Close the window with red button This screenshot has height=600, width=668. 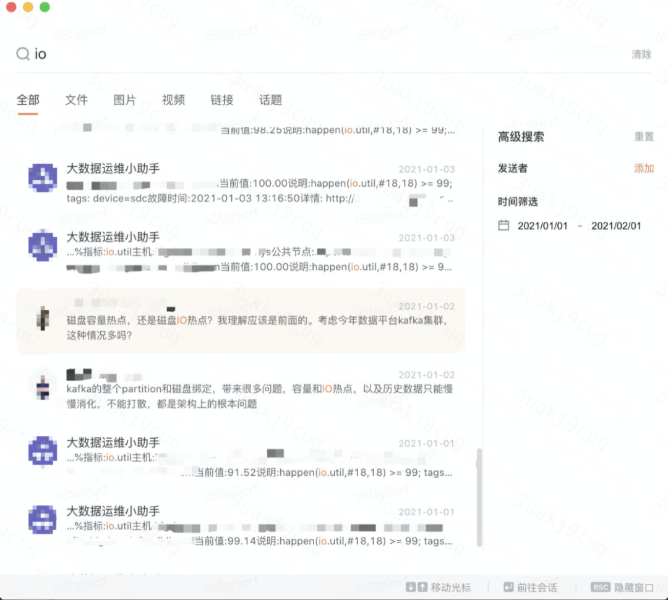[x=11, y=7]
